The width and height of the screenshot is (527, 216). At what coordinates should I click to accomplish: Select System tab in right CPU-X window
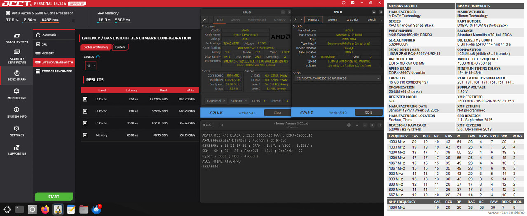(333, 20)
